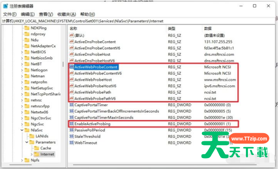
Task: Select the Cache folder icon
Action: tap(36, 148)
